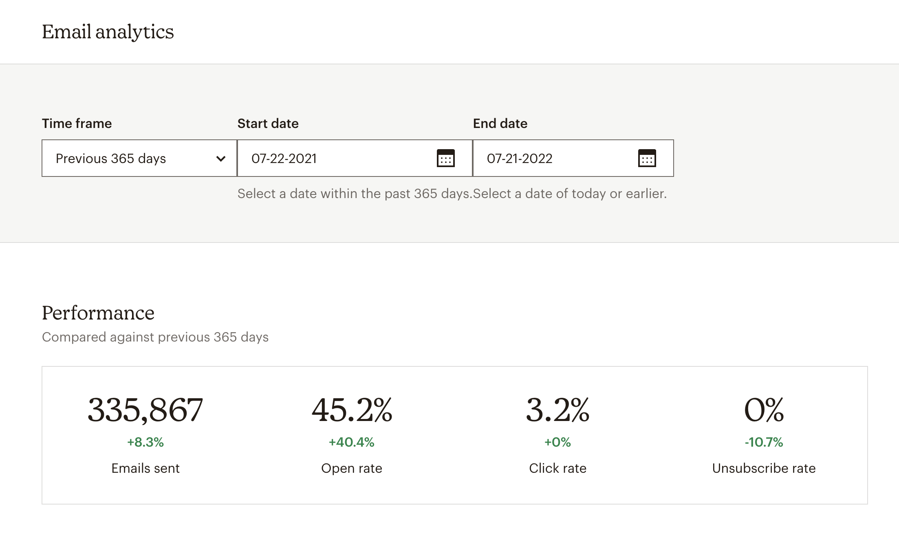Click the 3.2% click rate value
Viewport: 899px width, 551px height.
click(x=557, y=410)
